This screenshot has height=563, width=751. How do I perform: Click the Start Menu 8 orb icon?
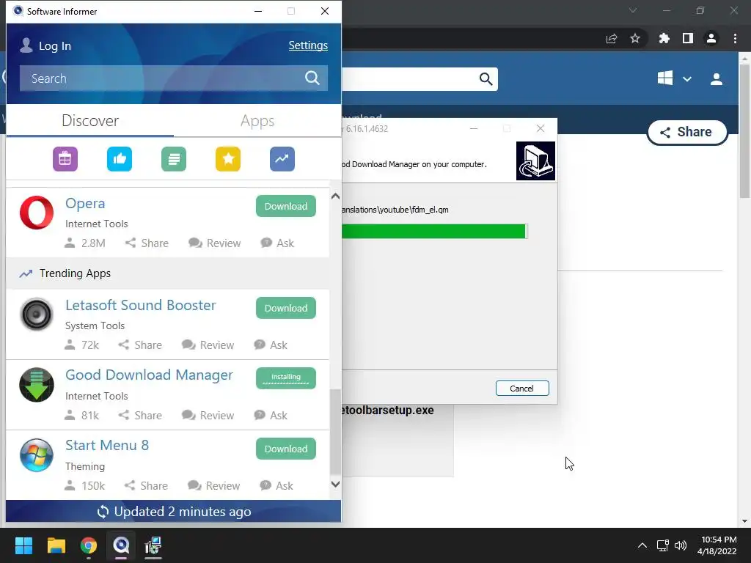pos(37,455)
